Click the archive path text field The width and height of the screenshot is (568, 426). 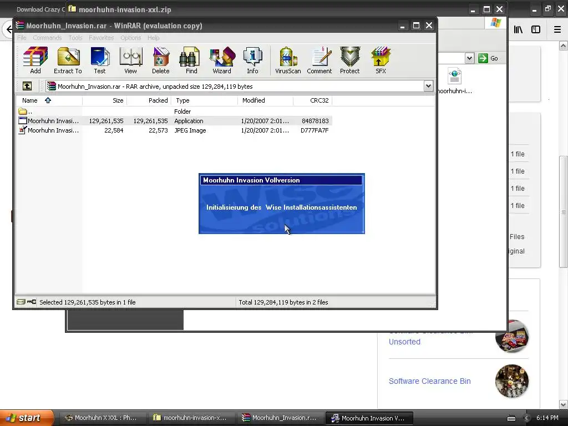235,86
